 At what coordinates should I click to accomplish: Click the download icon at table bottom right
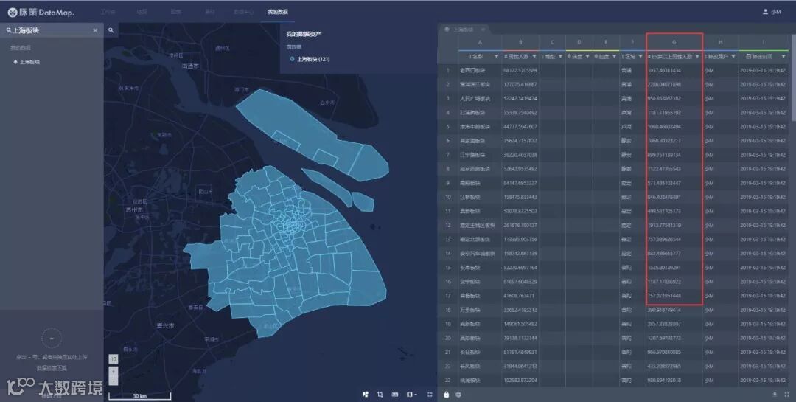pos(775,395)
